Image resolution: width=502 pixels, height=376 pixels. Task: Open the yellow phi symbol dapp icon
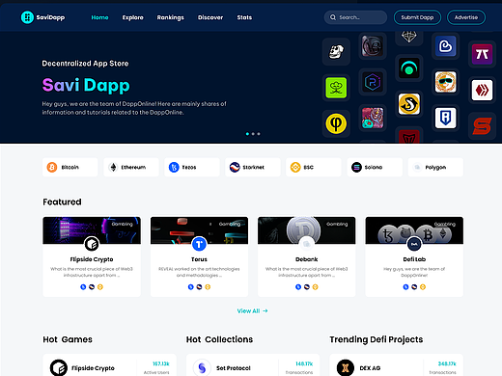coord(336,123)
